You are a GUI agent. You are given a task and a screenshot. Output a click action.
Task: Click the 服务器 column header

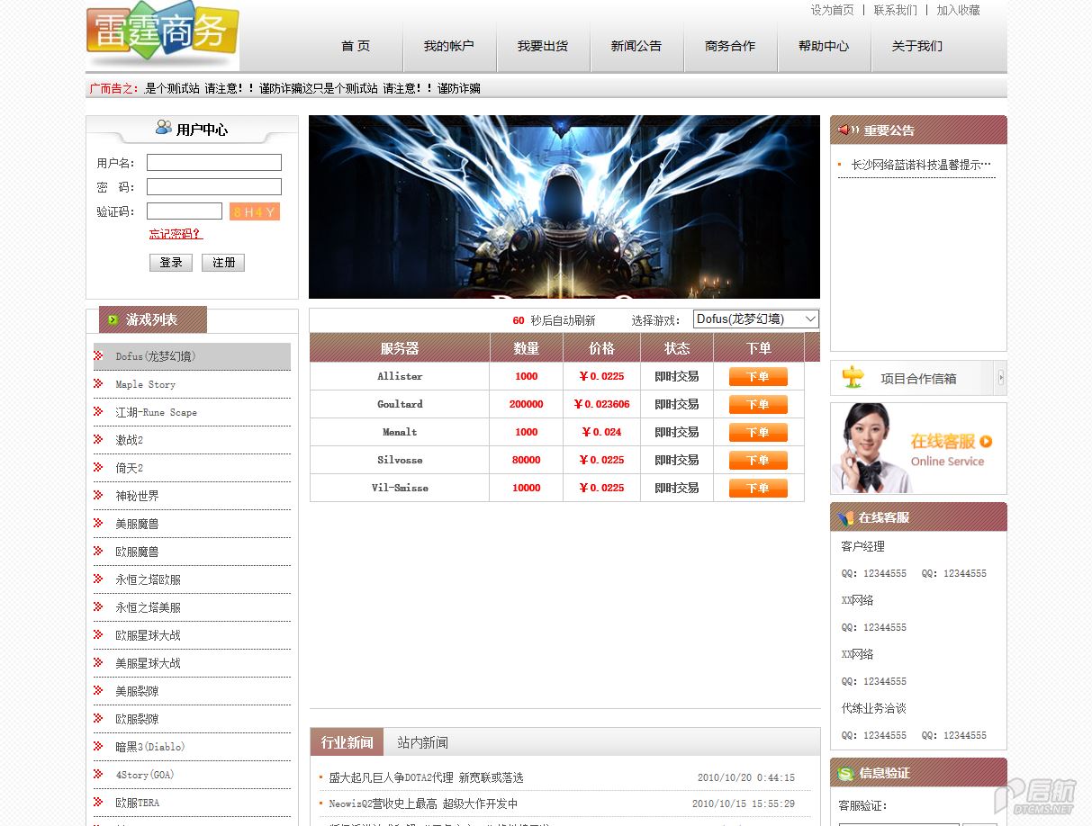[x=400, y=348]
